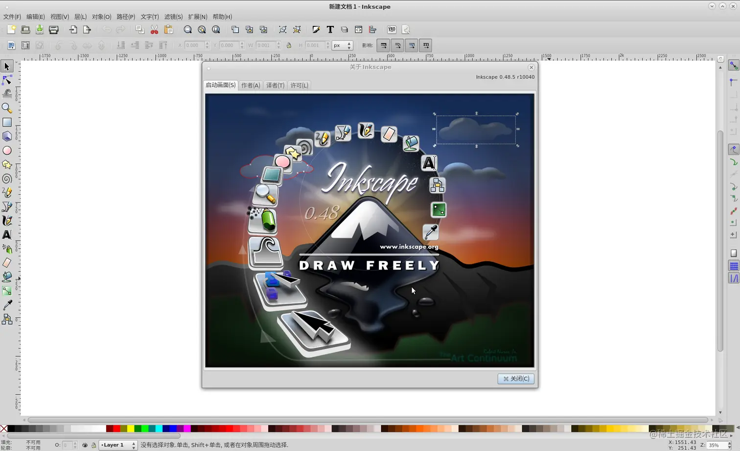The image size is (740, 451).
Task: Open the 编辑(E) menu
Action: (35, 17)
